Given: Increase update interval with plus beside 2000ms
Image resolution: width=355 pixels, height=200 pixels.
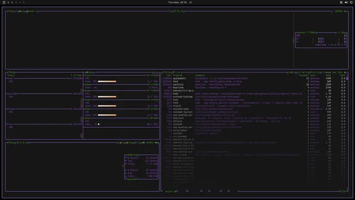Looking at the screenshot, I should point(344,11).
